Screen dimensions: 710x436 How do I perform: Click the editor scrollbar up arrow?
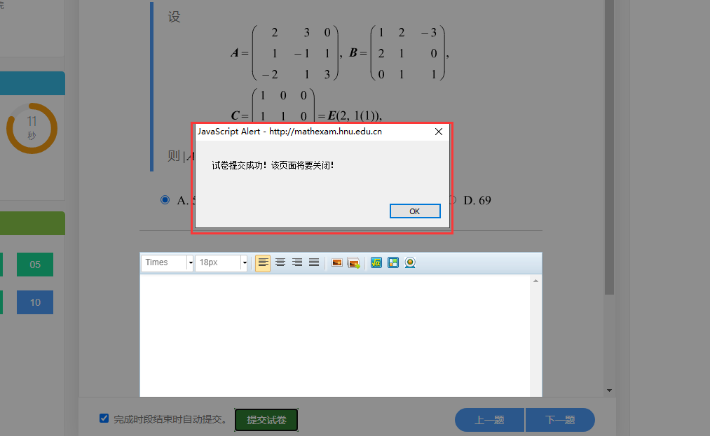tap(535, 281)
